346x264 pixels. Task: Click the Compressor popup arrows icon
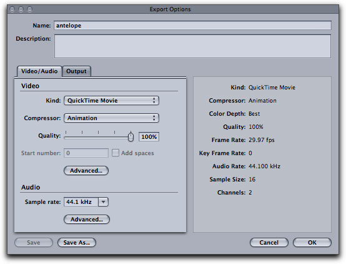pyautogui.click(x=154, y=118)
